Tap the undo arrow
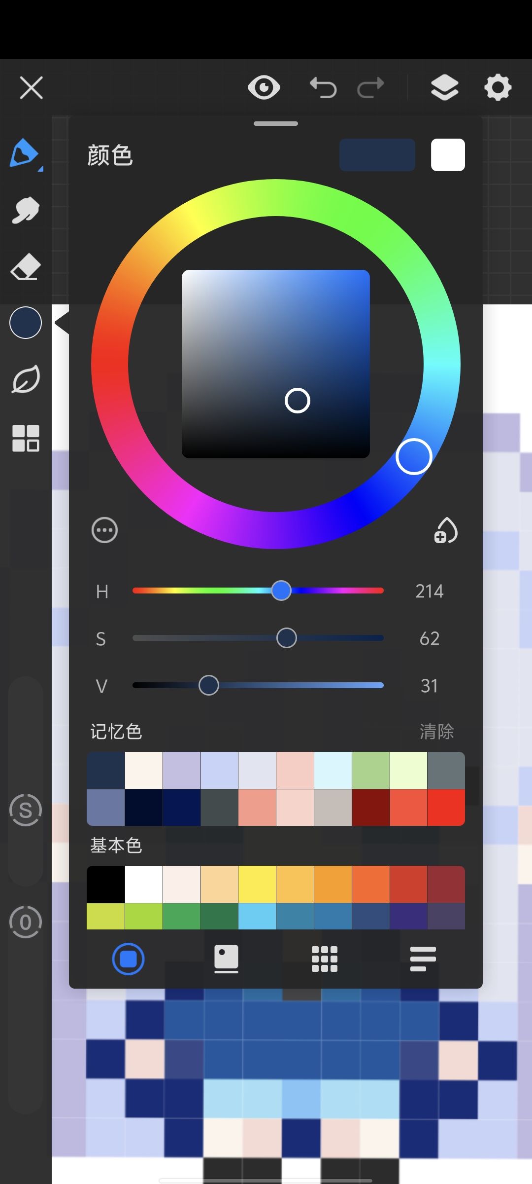 323,88
